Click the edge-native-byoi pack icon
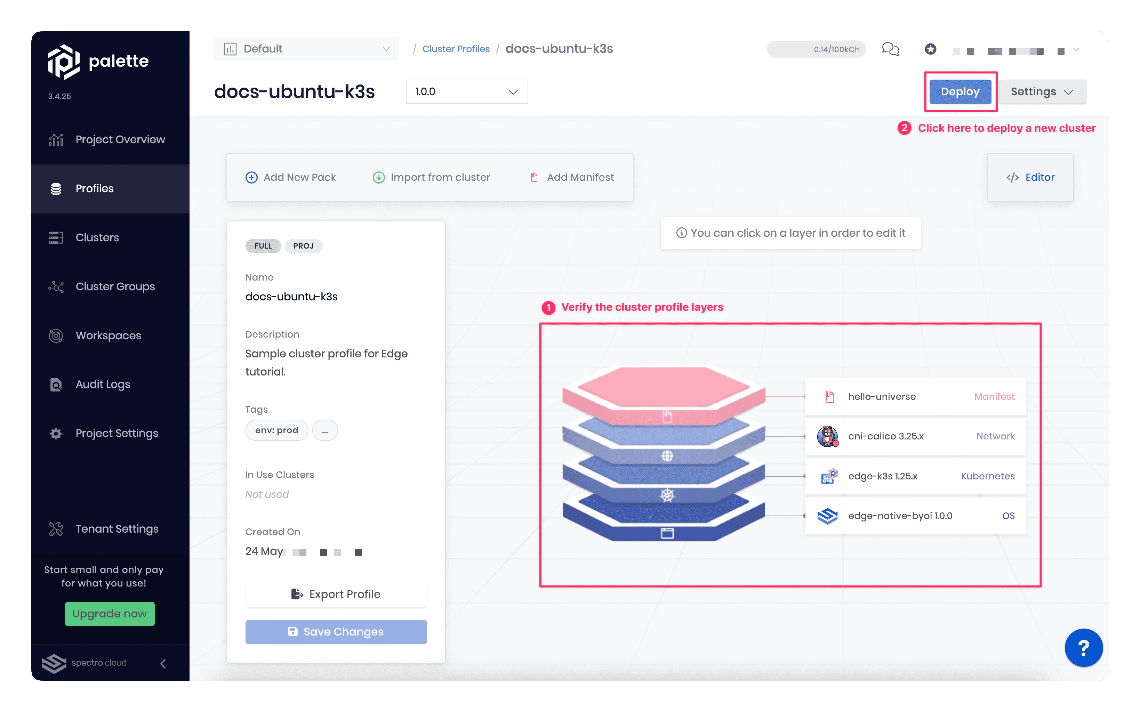 (828, 516)
